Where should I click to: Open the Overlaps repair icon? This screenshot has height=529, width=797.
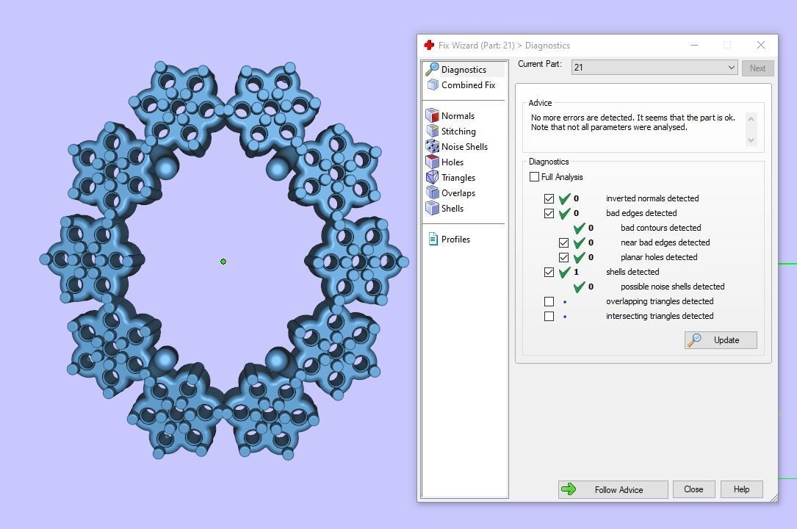[432, 192]
